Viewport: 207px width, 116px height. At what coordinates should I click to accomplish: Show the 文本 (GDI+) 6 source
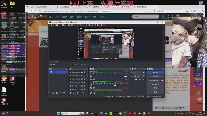click(82, 76)
